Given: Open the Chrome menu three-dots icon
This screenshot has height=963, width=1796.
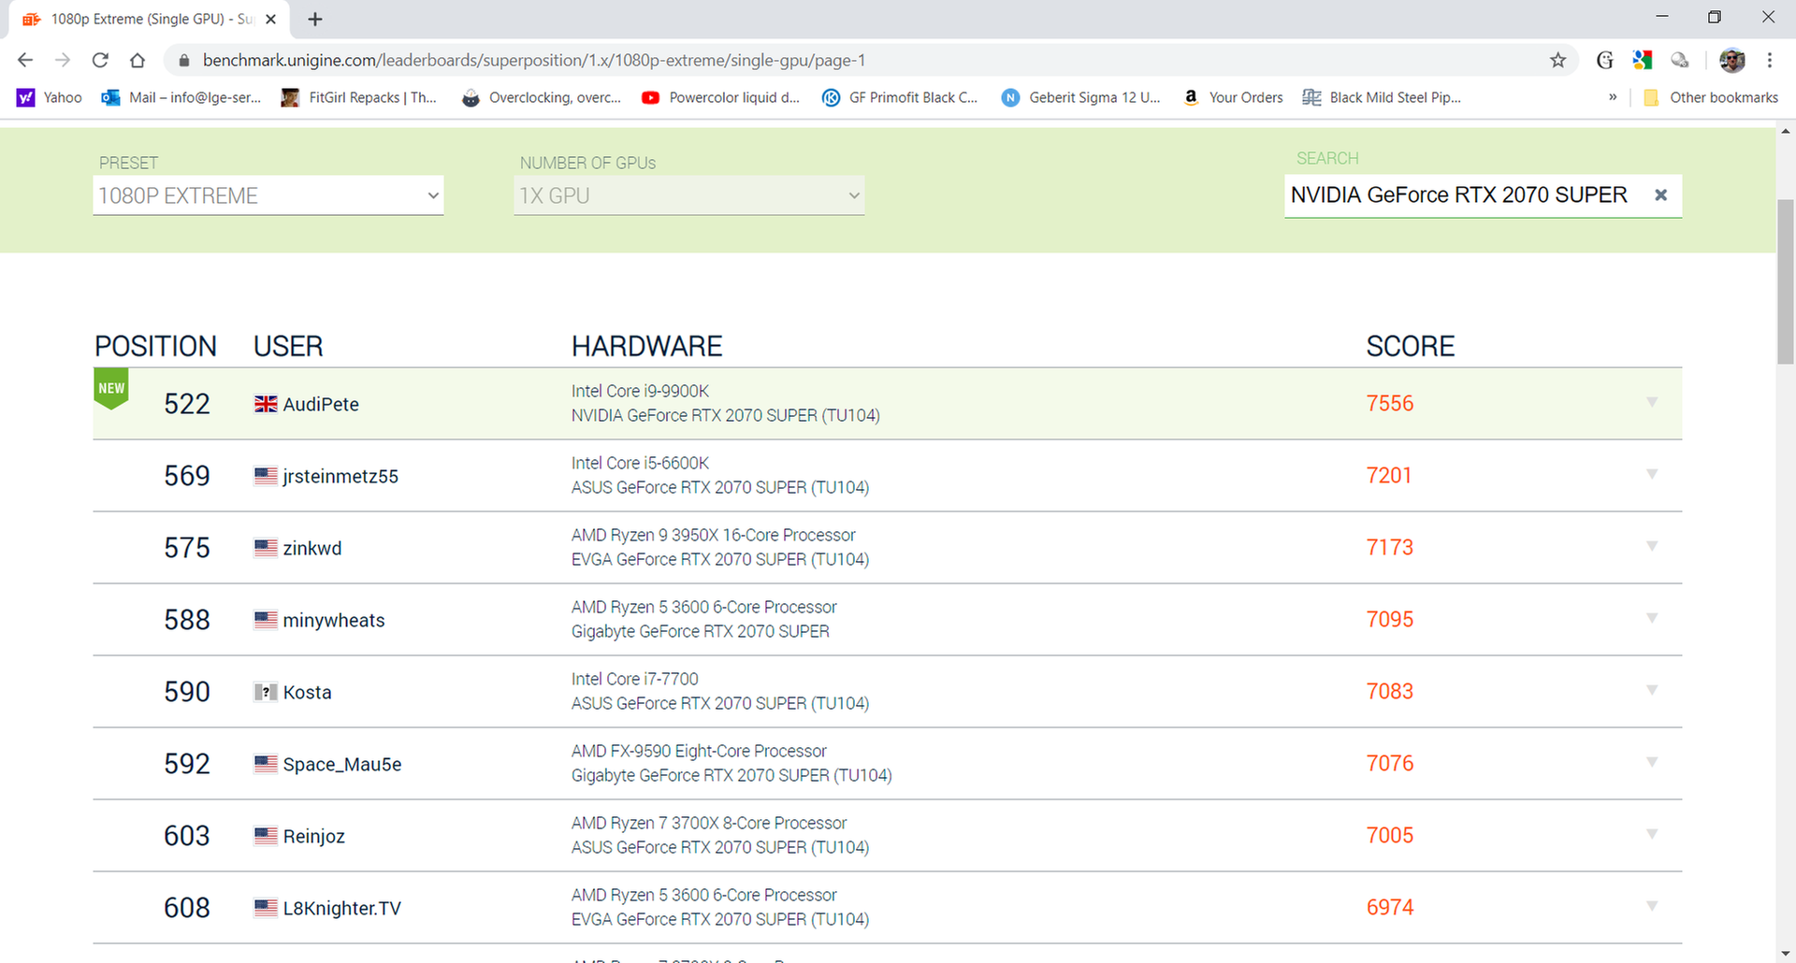Looking at the screenshot, I should pyautogui.click(x=1770, y=60).
